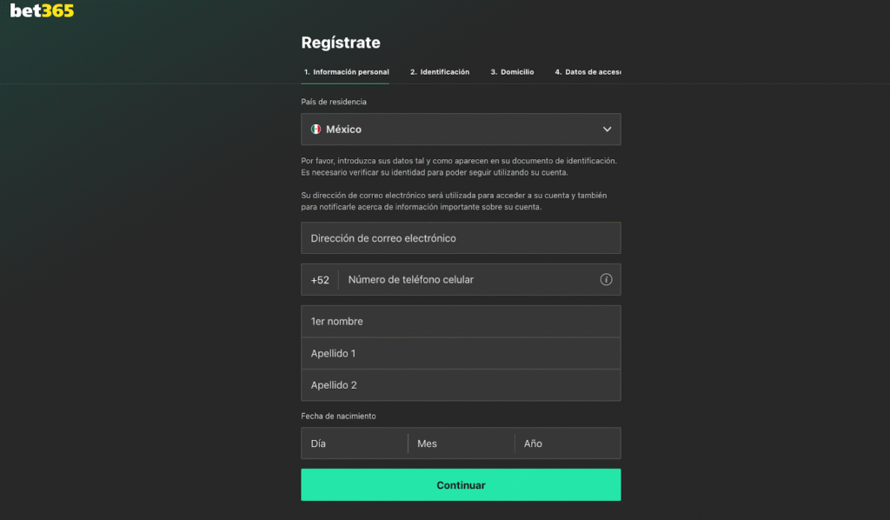Click the Apellido 2 field
This screenshot has height=520, width=890.
[x=461, y=384]
